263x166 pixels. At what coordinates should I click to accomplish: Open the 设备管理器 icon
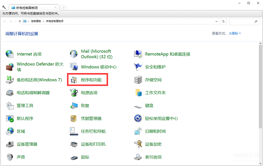point(10,144)
